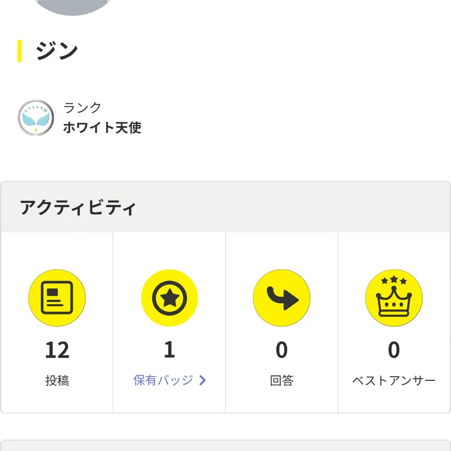Click the ランク label
The width and height of the screenshot is (451, 451).
pyautogui.click(x=82, y=108)
